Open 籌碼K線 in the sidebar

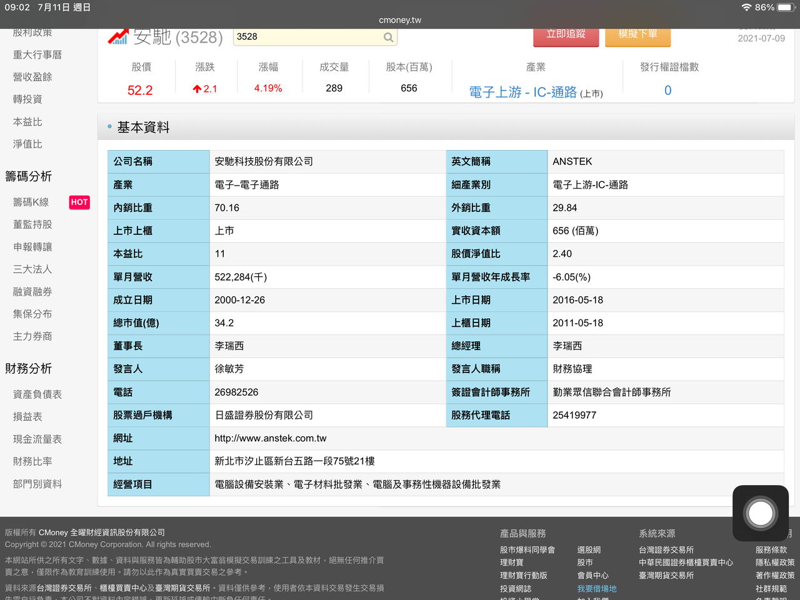coord(31,202)
